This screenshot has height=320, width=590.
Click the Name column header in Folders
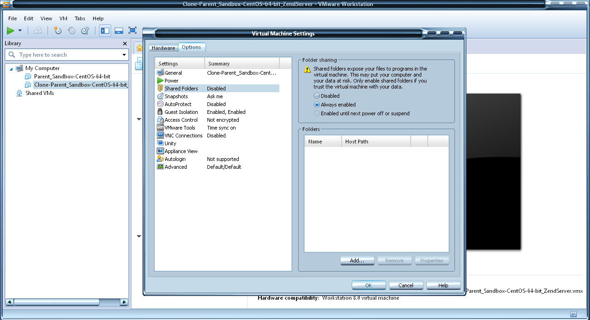click(323, 142)
